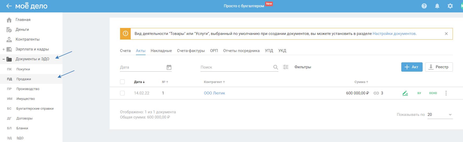
Task: Open notifications bell icon
Action: pos(437,6)
